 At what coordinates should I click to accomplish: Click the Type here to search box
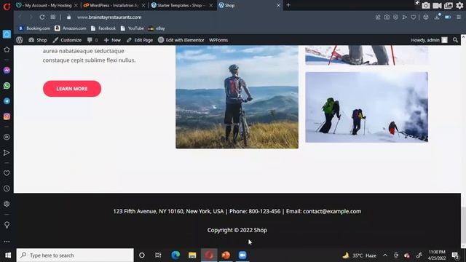(x=75, y=255)
